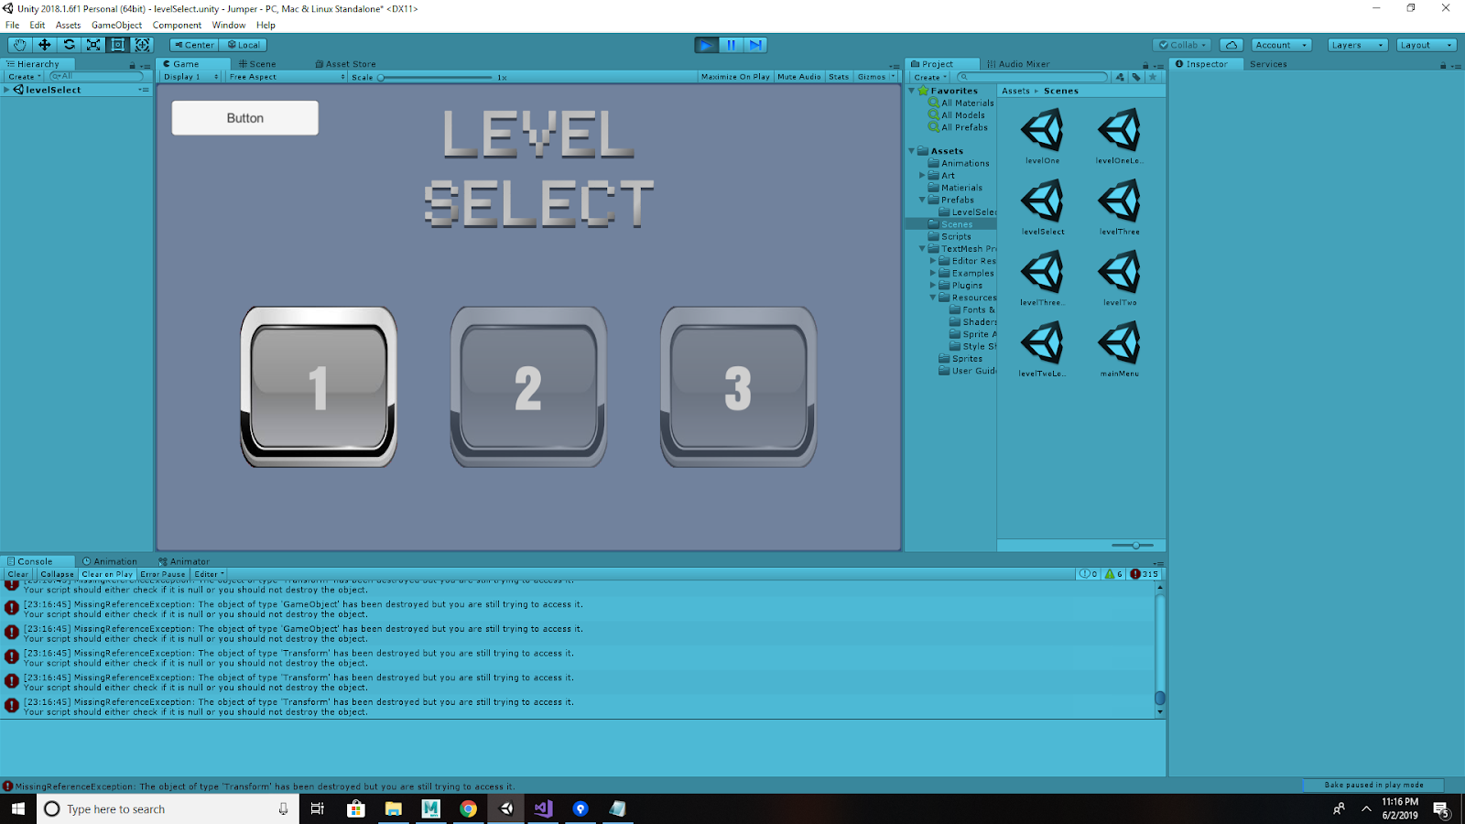The image size is (1465, 824).
Task: Select the Rotate tool
Action: (69, 45)
